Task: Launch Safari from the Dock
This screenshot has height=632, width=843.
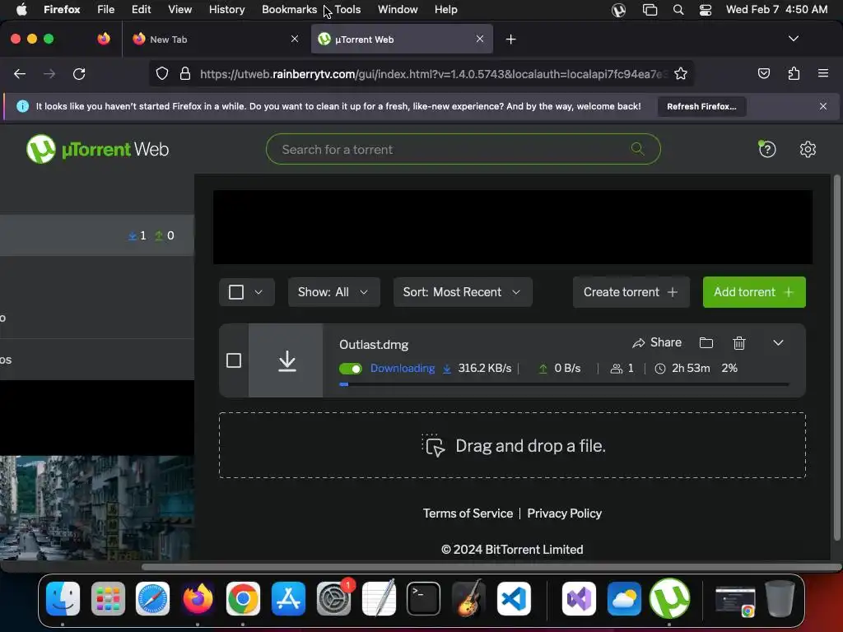Action: pos(152,598)
